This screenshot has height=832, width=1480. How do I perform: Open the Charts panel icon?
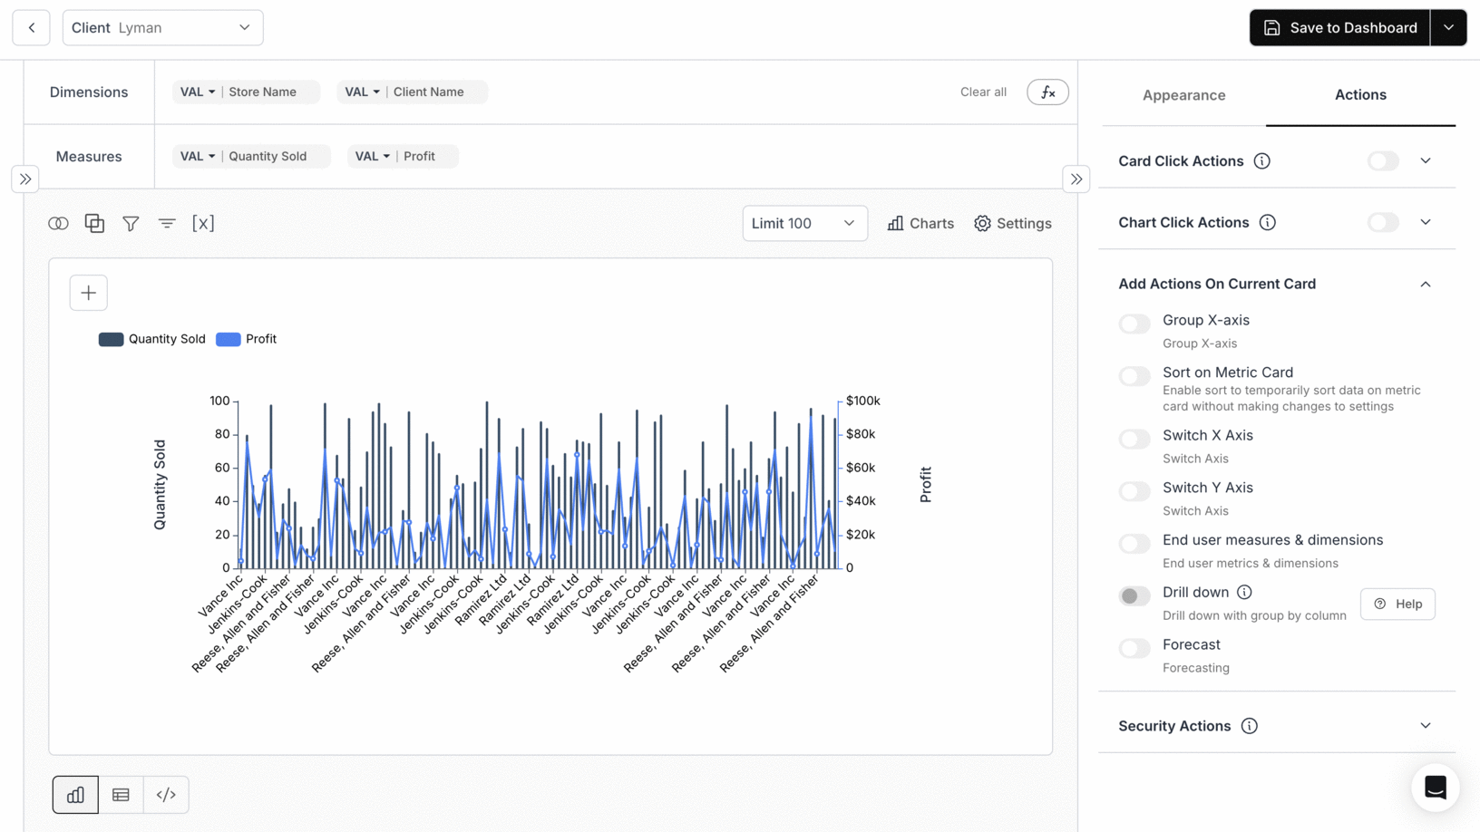(920, 223)
